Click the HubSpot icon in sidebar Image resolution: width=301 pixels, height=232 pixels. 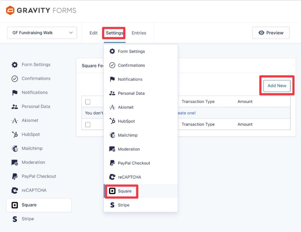(x=15, y=134)
